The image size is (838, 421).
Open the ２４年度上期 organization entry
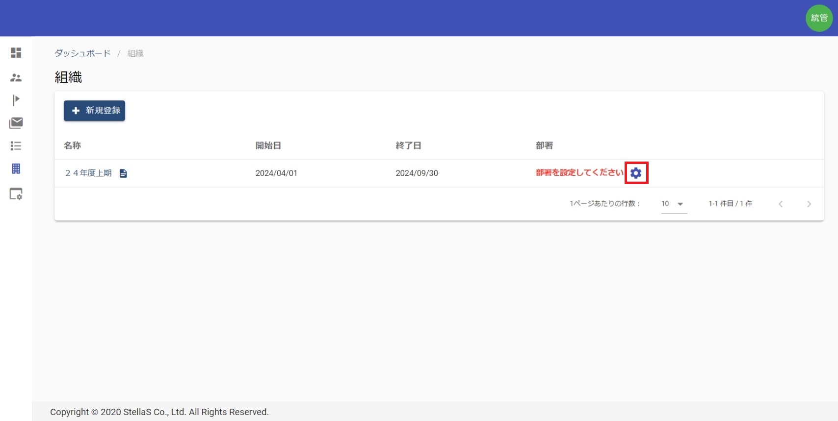[x=88, y=173]
